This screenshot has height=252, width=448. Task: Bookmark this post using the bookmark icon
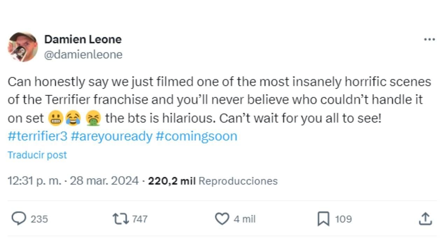[323, 219]
